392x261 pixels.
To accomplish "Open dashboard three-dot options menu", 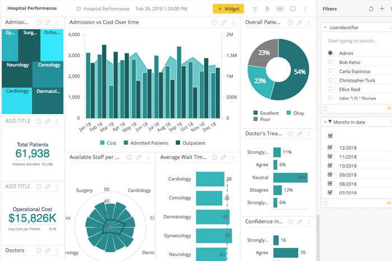I will tap(305, 9).
